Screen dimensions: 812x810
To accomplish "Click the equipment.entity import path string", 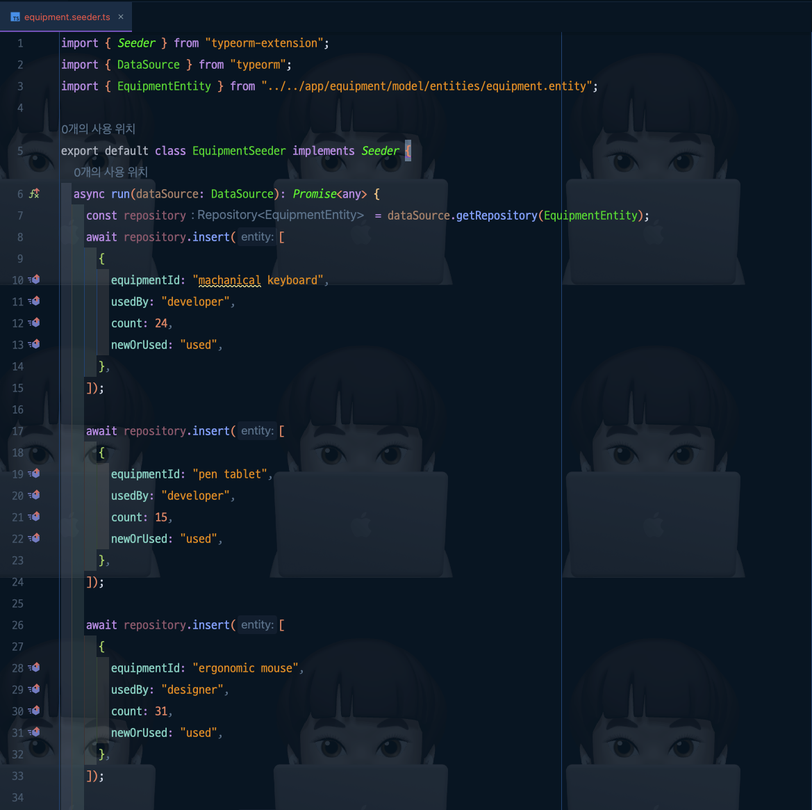I will [426, 86].
